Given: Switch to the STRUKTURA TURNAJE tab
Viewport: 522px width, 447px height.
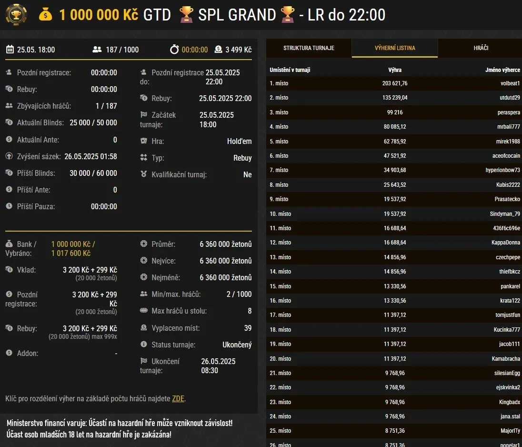Looking at the screenshot, I should [x=309, y=48].
